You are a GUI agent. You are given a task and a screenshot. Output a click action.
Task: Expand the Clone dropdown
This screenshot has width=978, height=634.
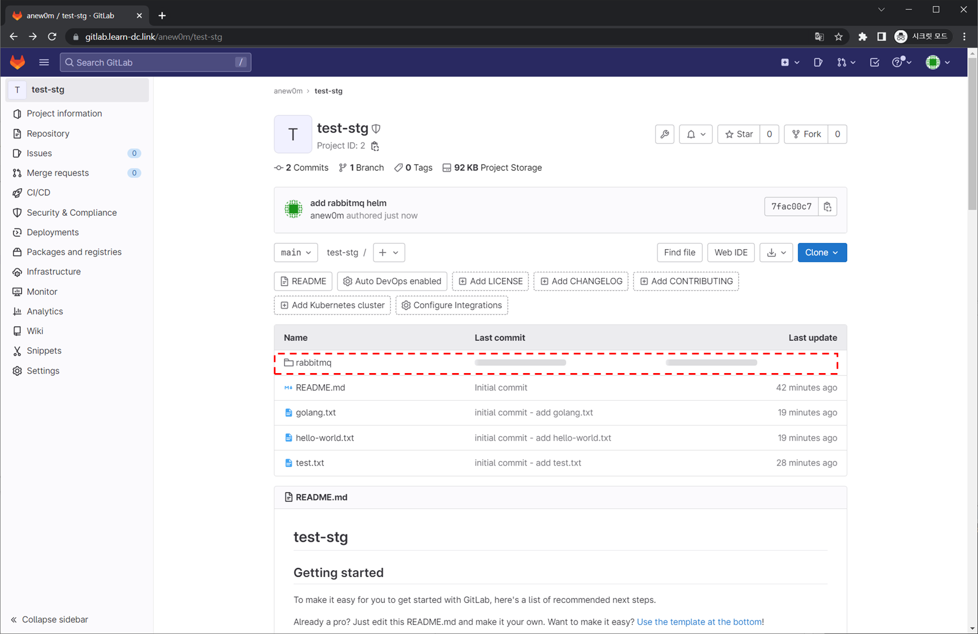point(821,252)
